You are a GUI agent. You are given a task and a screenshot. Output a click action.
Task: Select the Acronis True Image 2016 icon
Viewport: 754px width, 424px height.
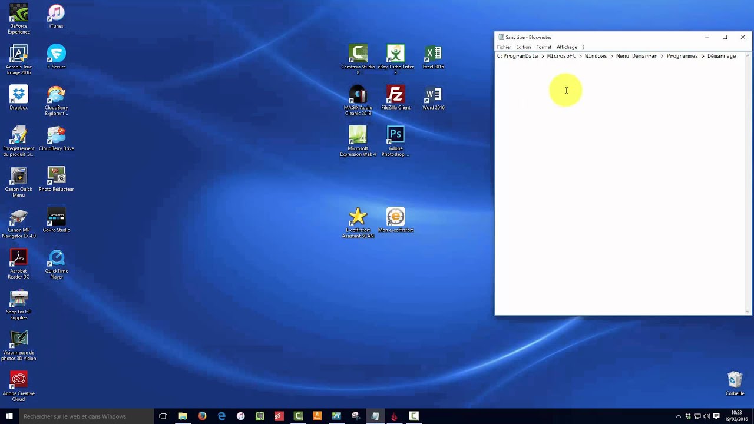(x=19, y=60)
